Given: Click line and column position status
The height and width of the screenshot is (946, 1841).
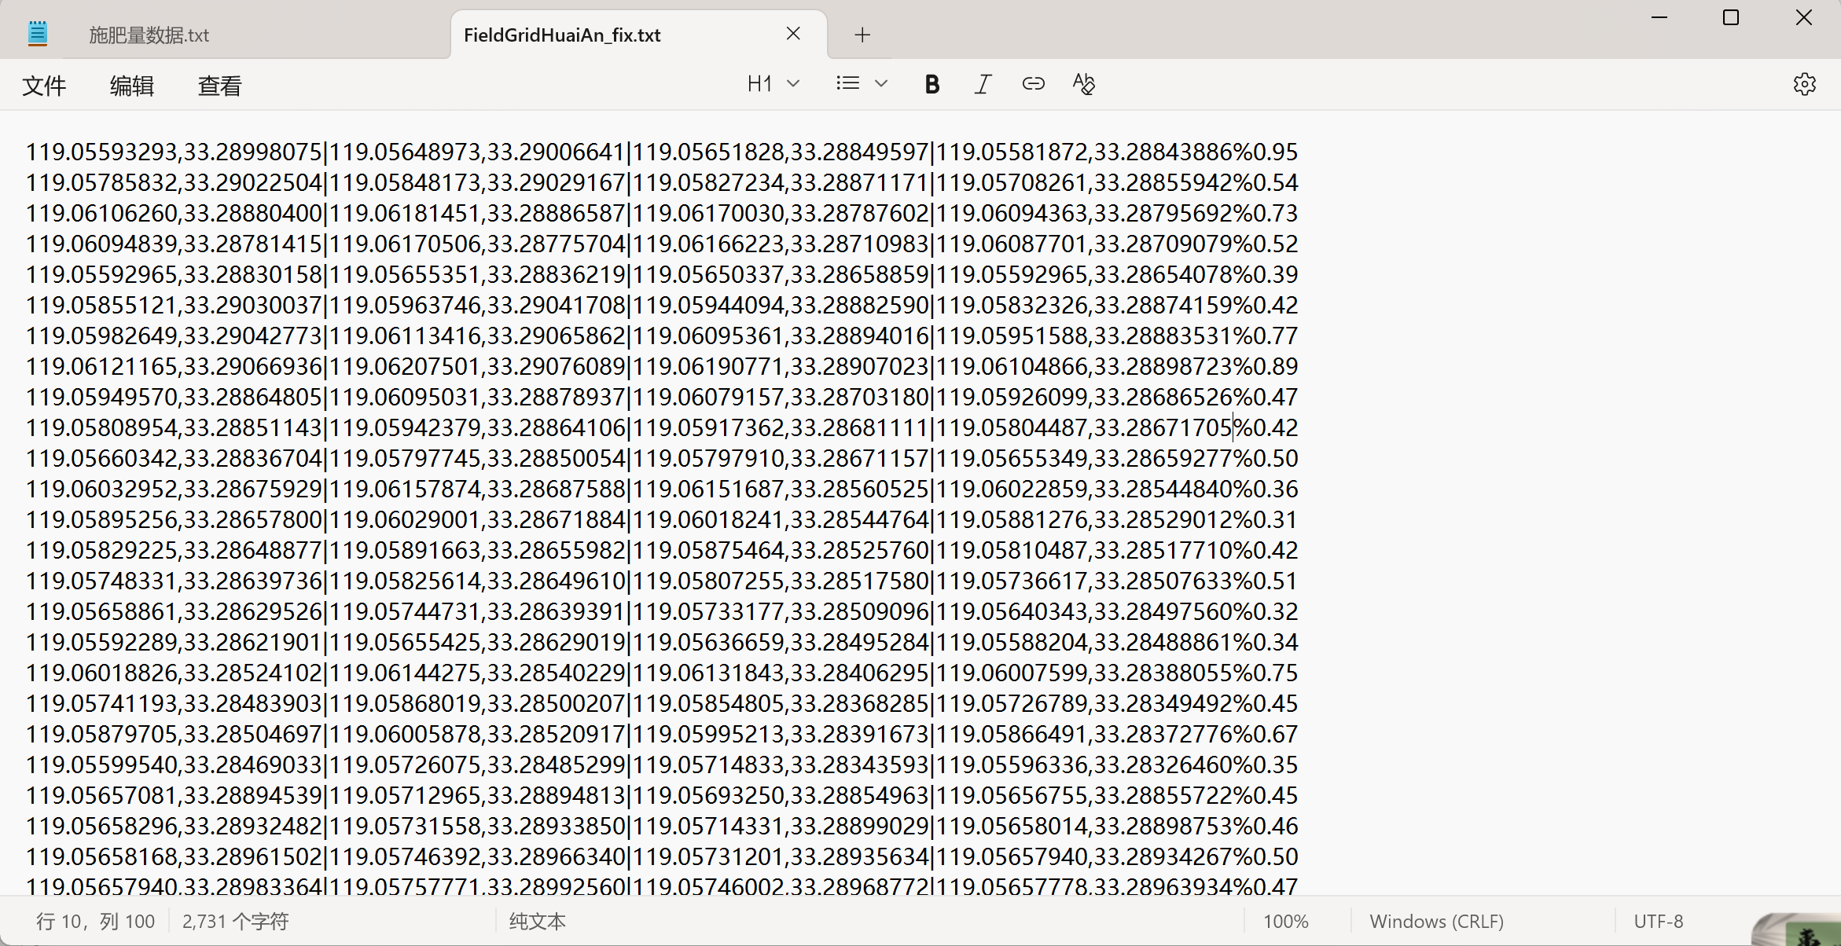Looking at the screenshot, I should pos(95,921).
